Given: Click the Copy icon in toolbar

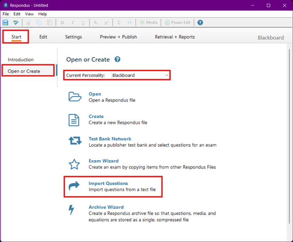Looking at the screenshot, I should point(39,23).
